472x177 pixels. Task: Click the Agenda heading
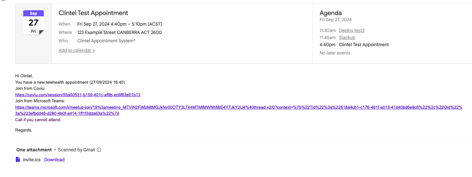(331, 13)
